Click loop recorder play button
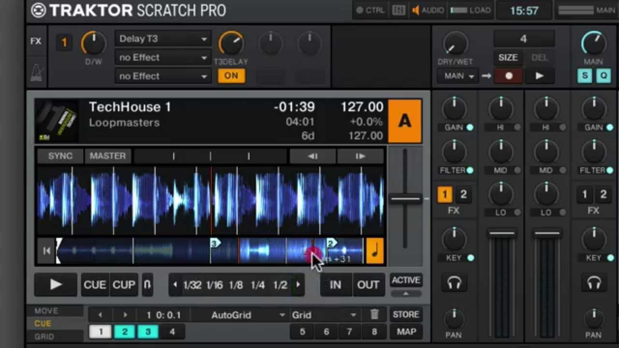This screenshot has width=619, height=348. [539, 76]
